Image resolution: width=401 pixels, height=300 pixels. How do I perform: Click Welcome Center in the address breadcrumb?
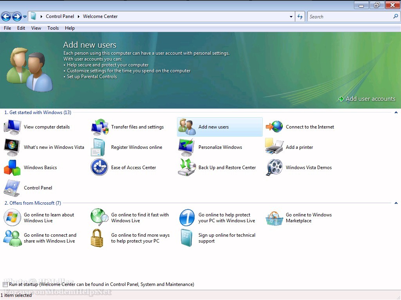click(100, 16)
